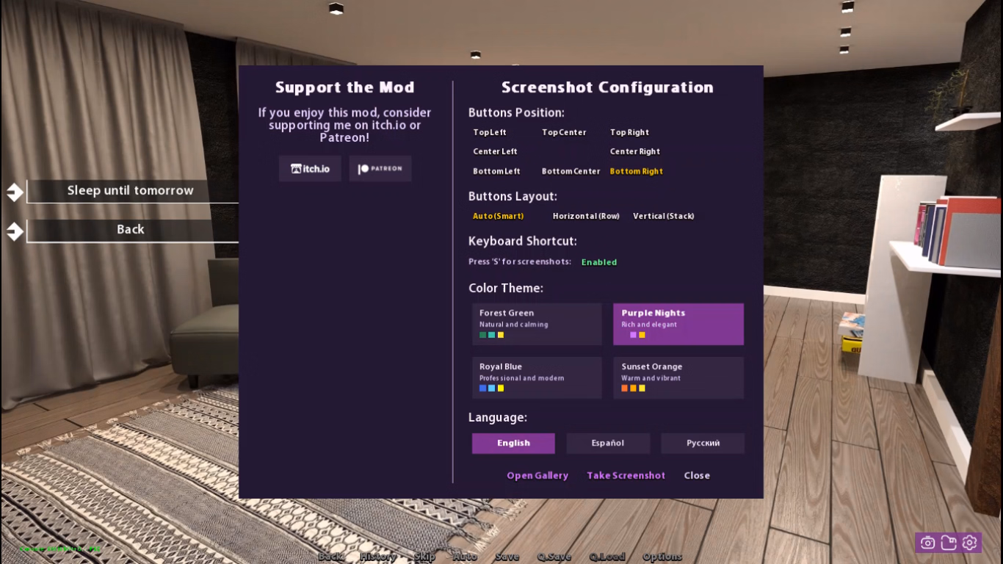The height and width of the screenshot is (564, 1003).
Task: Click the arrow icon beside Back choice
Action: [x=15, y=231]
